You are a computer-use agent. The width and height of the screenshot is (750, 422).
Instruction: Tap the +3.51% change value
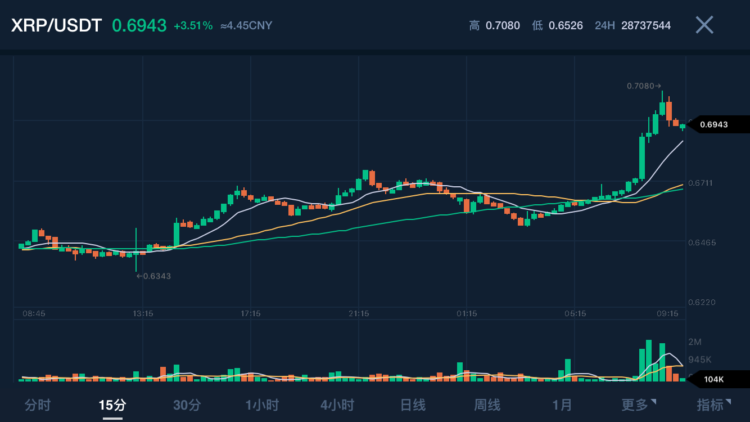193,26
